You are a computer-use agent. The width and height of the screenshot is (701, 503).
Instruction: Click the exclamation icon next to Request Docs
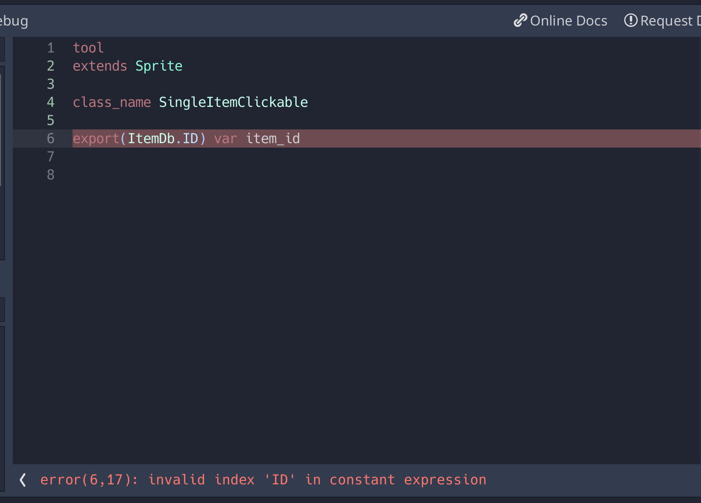631,21
